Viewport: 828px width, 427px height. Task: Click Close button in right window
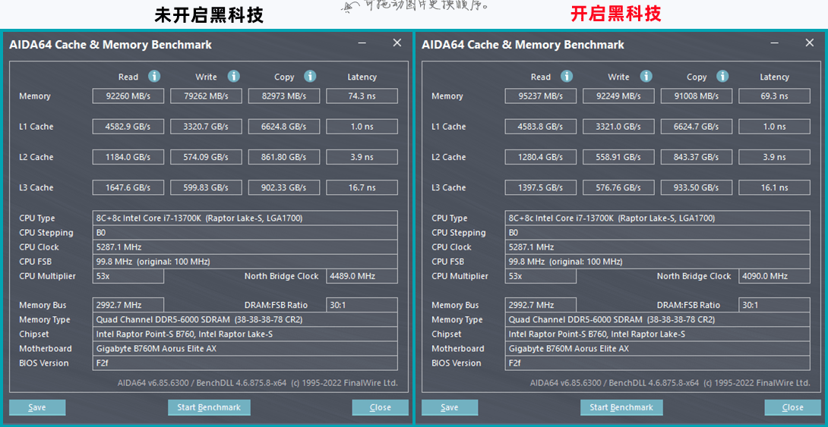[x=792, y=407]
